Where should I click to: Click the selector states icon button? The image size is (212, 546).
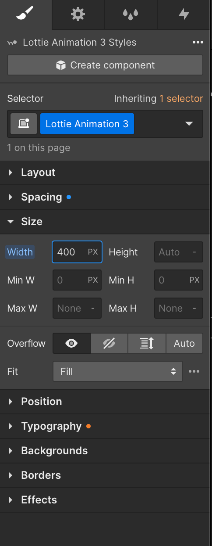point(24,124)
